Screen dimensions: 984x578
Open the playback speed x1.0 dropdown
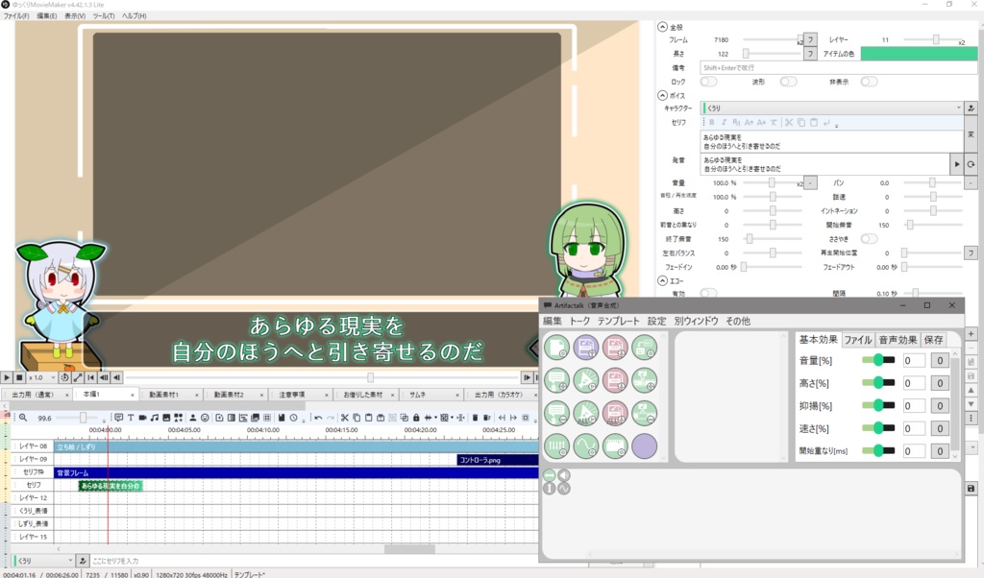[41, 377]
